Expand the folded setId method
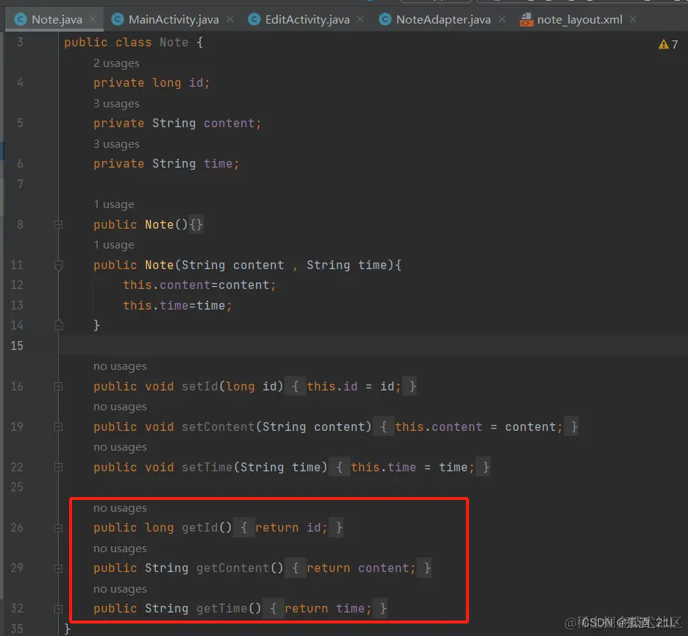 pos(58,386)
